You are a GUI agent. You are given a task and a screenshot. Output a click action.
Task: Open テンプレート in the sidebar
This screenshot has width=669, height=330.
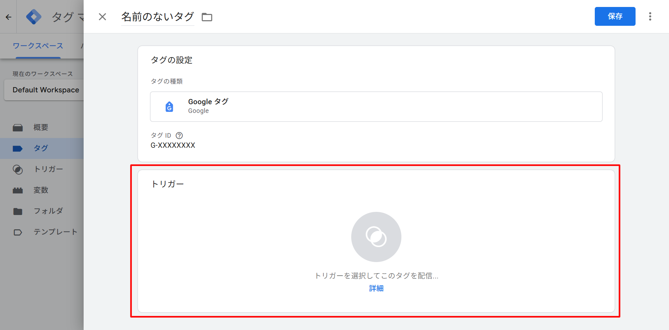(55, 232)
